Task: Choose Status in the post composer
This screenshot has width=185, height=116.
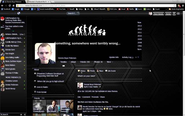Action: pyautogui.click(x=81, y=71)
